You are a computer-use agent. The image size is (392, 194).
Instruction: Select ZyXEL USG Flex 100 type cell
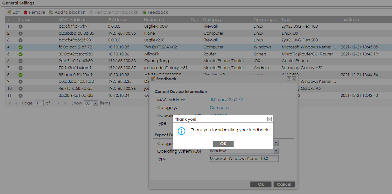300,26
